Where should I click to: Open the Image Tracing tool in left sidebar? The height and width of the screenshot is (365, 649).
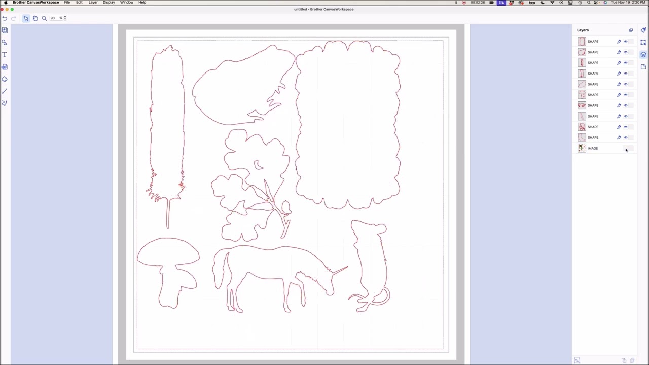click(5, 67)
